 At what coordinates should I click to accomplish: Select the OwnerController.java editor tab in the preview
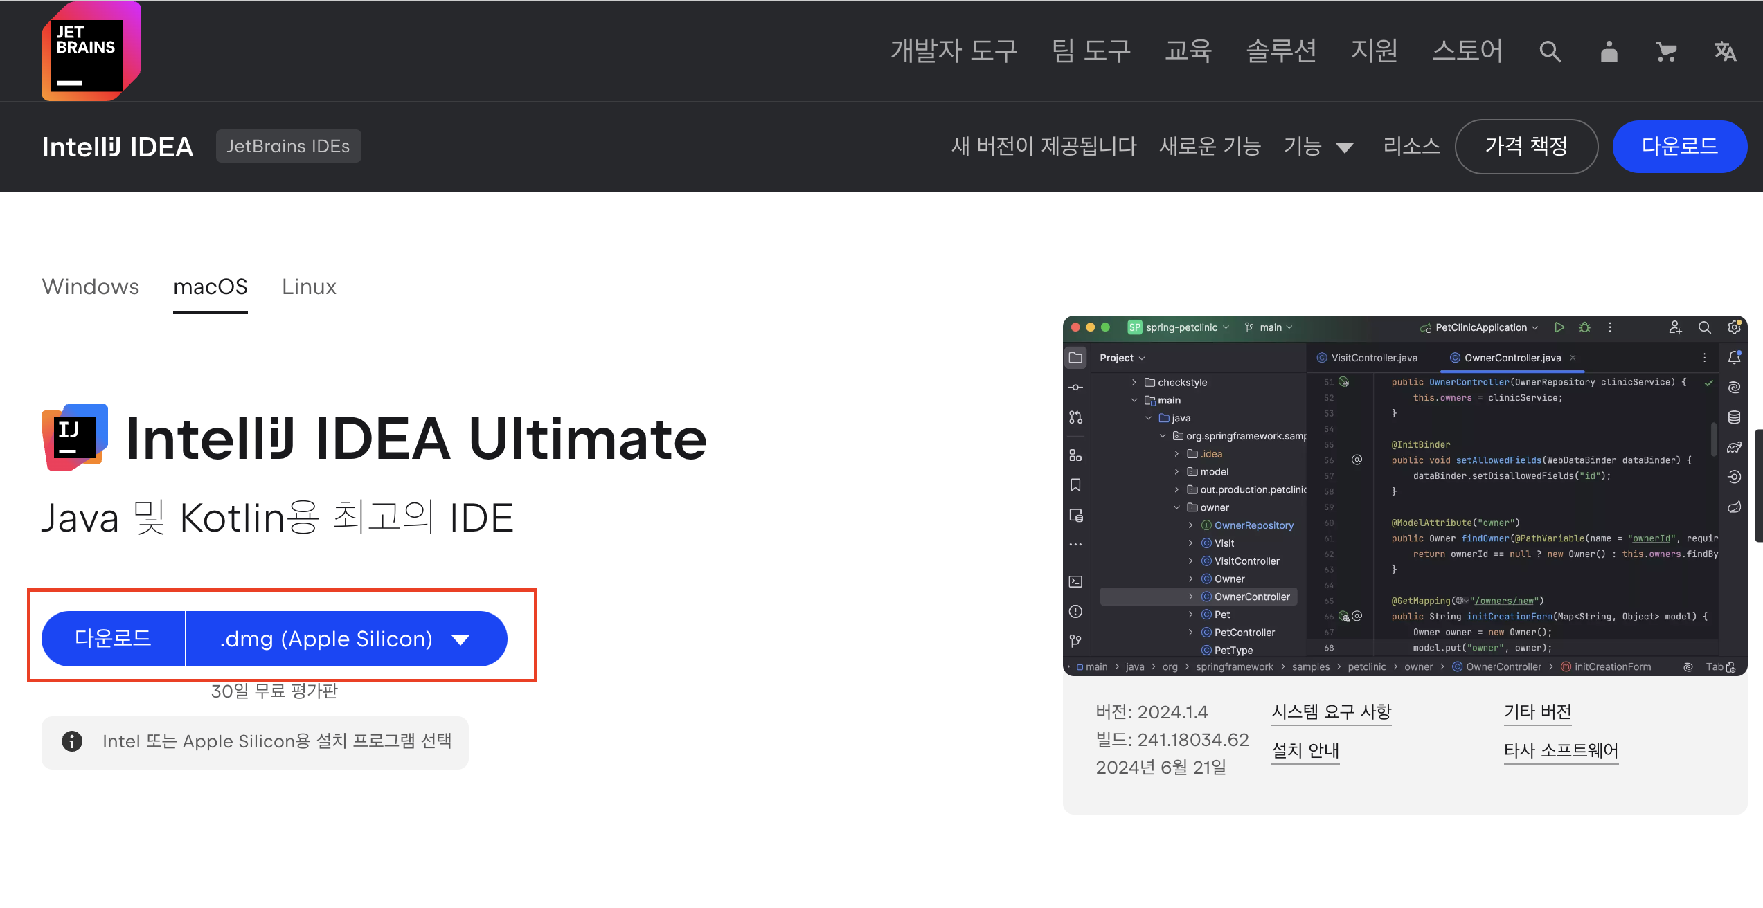(1512, 358)
